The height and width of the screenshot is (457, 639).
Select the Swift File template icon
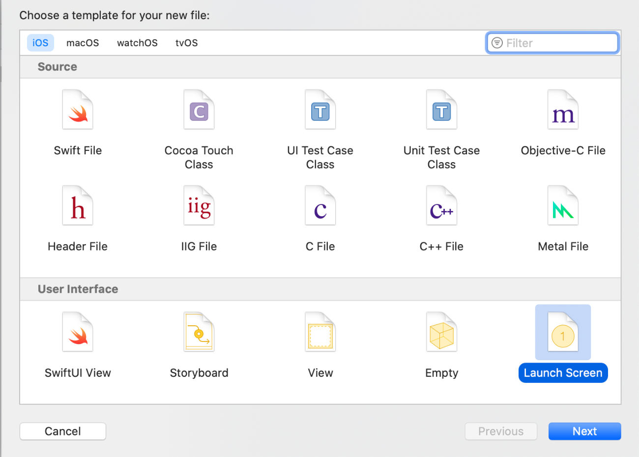coord(78,110)
